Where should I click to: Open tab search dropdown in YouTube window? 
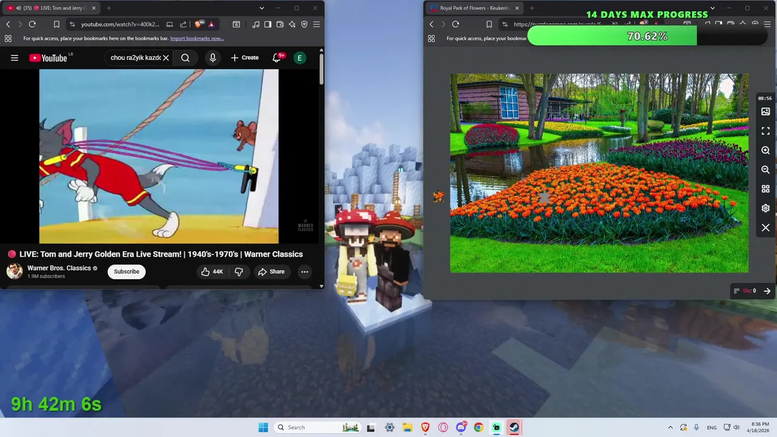(x=262, y=8)
